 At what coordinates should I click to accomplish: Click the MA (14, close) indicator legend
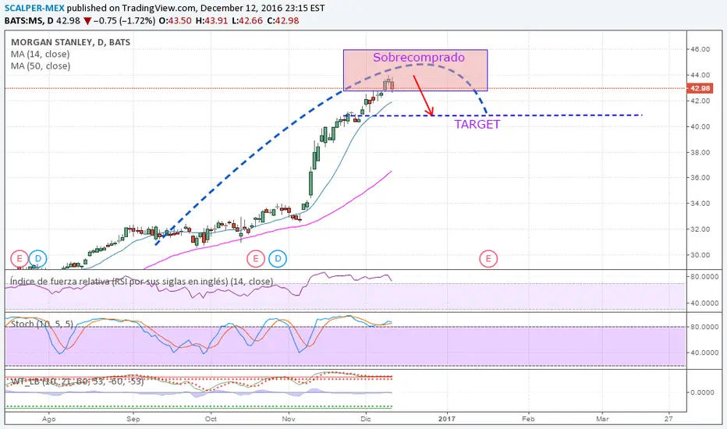tap(41, 55)
